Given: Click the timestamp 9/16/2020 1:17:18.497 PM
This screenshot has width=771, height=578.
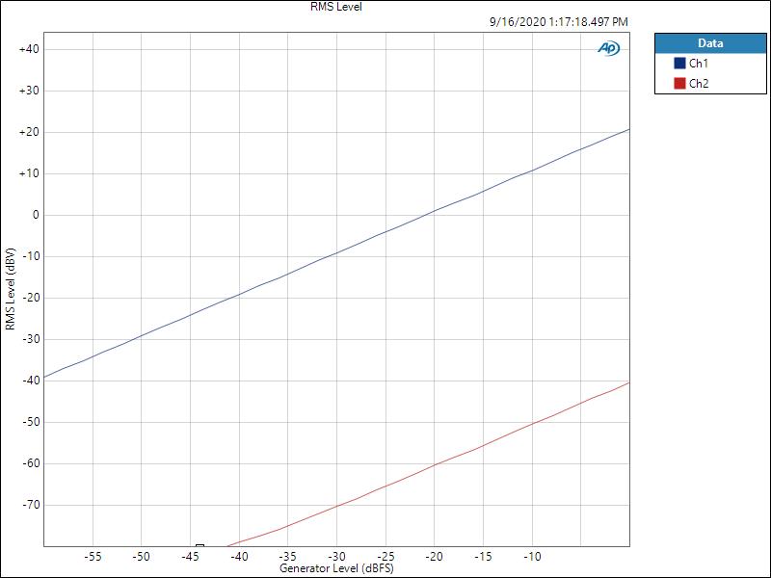Looking at the screenshot, I should 559,22.
